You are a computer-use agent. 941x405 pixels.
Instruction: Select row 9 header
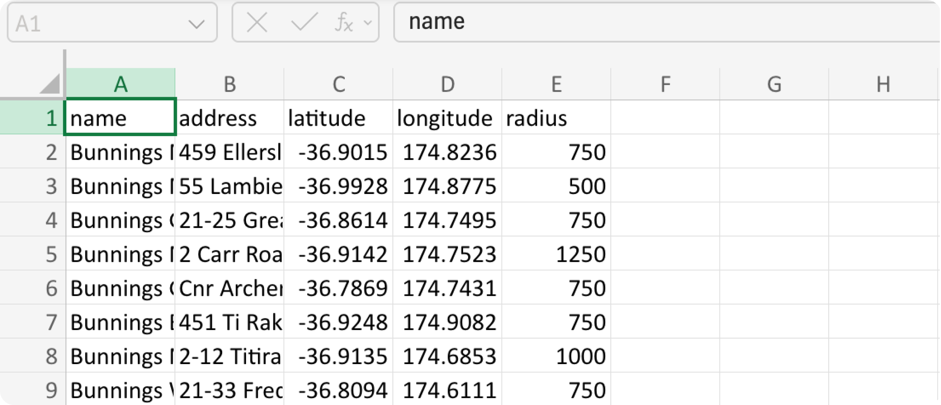(x=32, y=389)
